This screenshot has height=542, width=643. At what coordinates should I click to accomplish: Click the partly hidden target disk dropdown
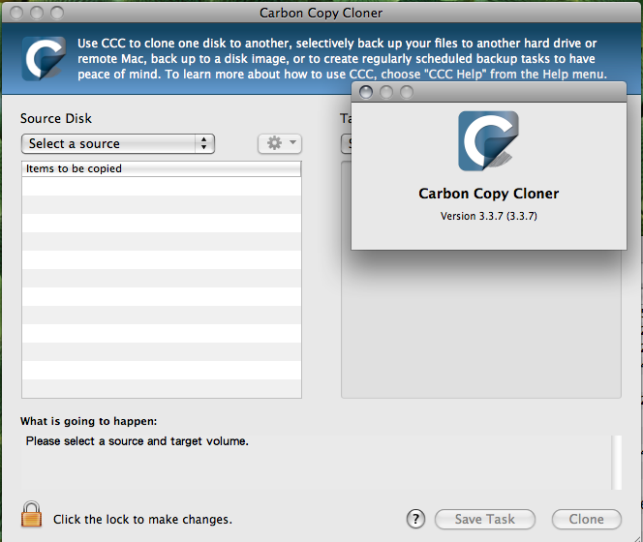click(x=346, y=144)
